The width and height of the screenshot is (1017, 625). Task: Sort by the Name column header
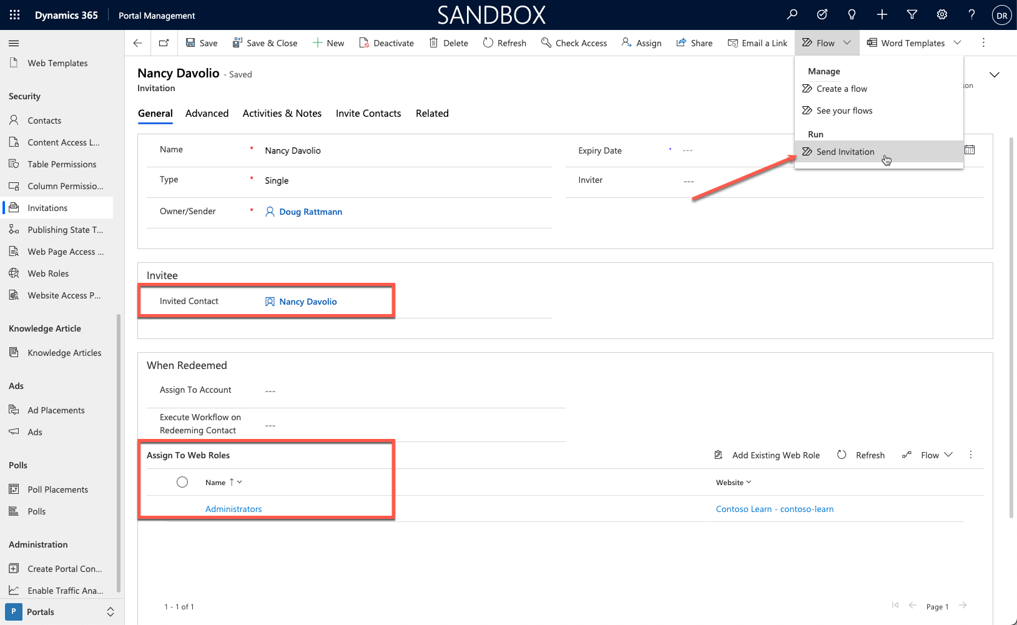(224, 483)
